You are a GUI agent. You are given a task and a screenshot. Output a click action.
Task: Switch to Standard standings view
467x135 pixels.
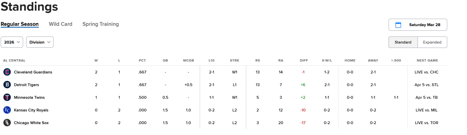click(x=403, y=42)
